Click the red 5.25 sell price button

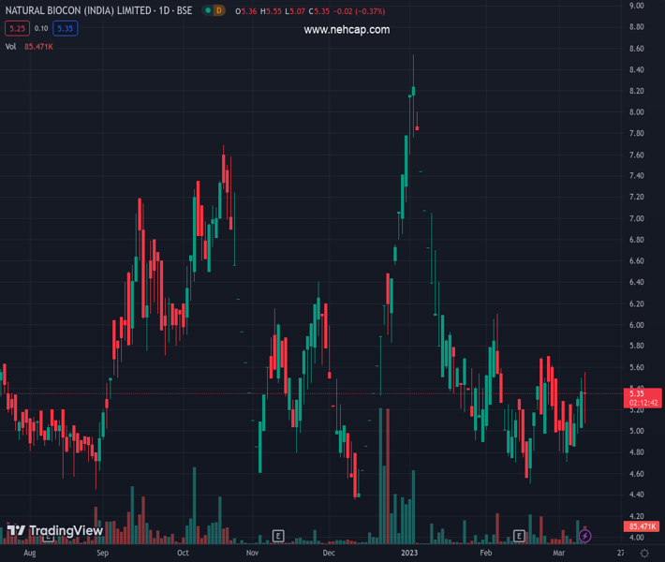pyautogui.click(x=16, y=28)
